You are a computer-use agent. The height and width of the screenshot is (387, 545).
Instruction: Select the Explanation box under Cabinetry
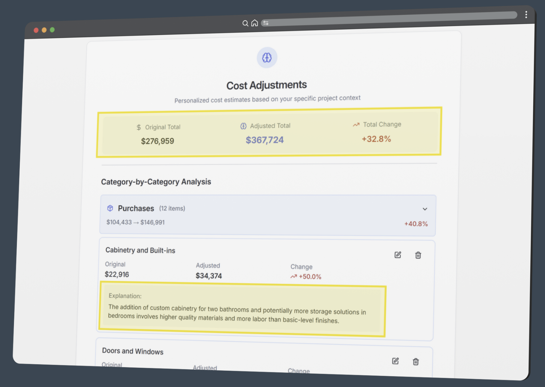click(242, 310)
